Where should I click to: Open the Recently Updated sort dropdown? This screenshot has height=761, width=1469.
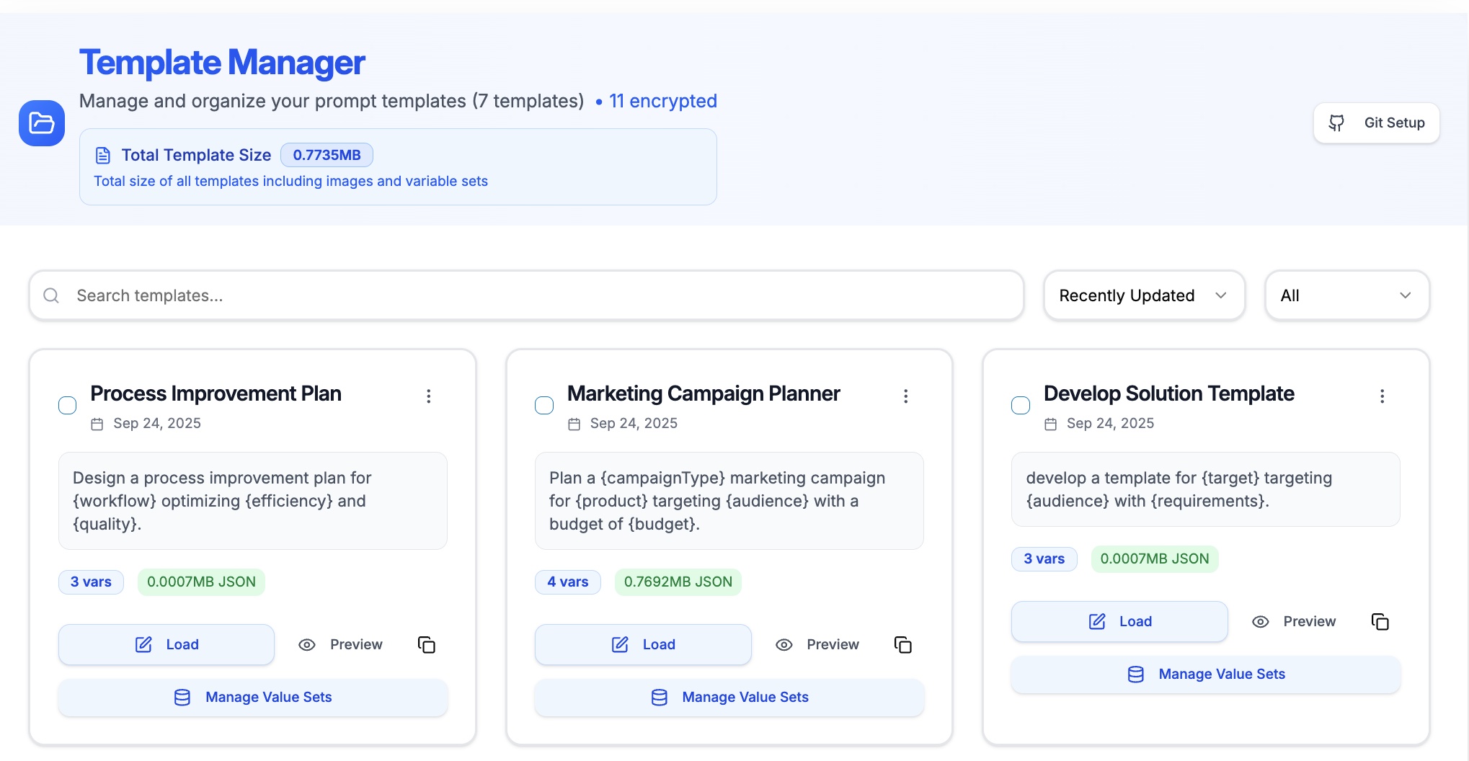(1143, 295)
